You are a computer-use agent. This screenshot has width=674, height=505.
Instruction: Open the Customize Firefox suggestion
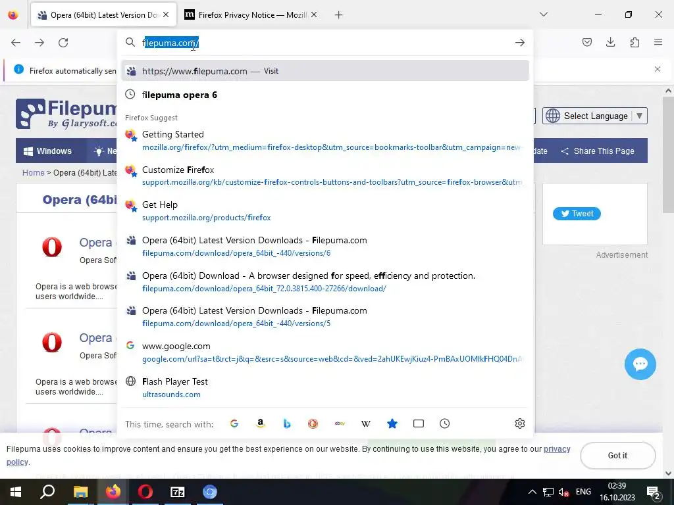click(325, 176)
